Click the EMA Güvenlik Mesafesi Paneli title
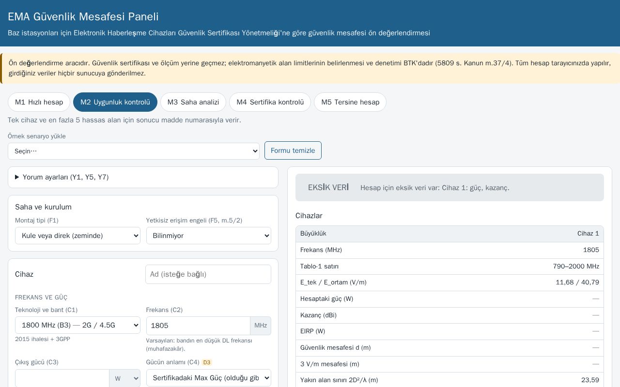 [83, 16]
